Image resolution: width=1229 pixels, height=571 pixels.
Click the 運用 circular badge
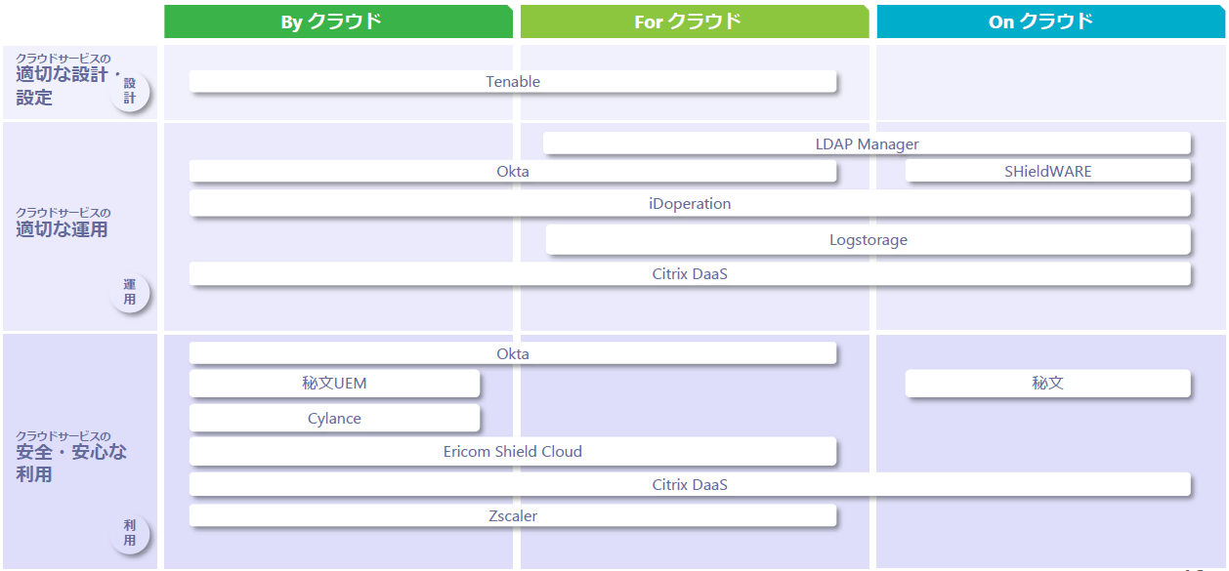pyautogui.click(x=130, y=292)
